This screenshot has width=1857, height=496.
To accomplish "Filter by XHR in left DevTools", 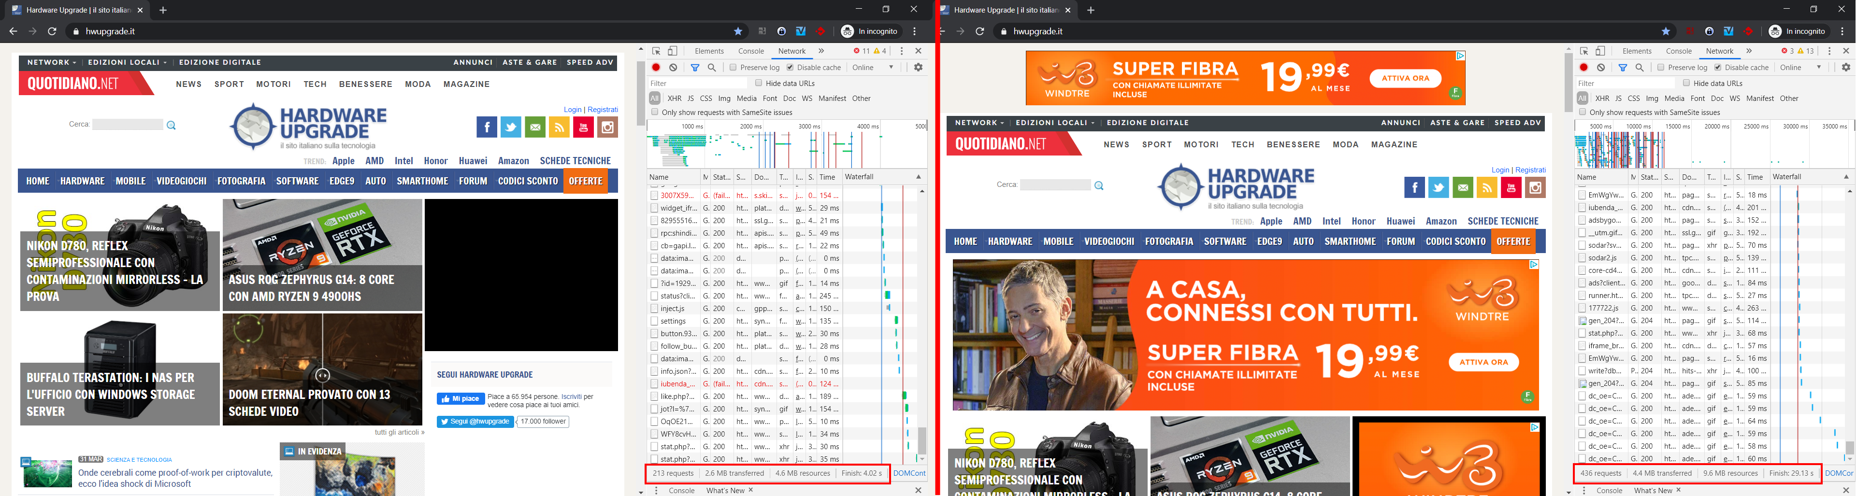I will pyautogui.click(x=674, y=98).
